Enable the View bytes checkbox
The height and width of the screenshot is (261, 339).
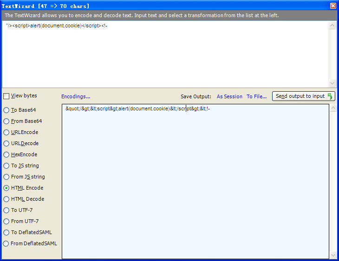coord(7,96)
